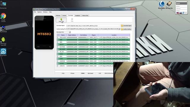Uncheck the PRELOADER row checkbox
The width and height of the screenshot is (190, 107).
[58, 37]
